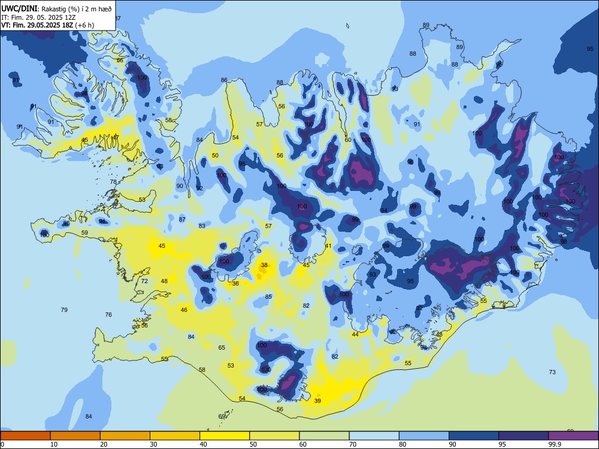This screenshot has height=449, width=599.
Task: Click the map value '44'
Action: point(355,335)
